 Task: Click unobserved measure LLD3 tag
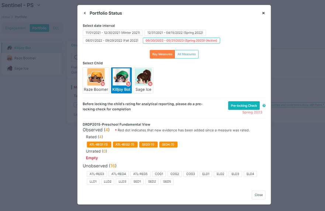pos(122,182)
